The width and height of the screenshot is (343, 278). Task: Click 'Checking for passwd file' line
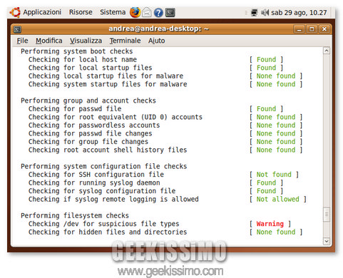[75, 109]
